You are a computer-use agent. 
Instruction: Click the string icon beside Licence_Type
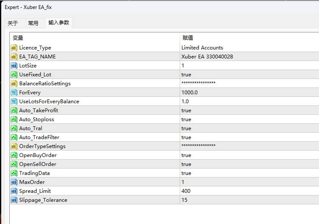14,48
